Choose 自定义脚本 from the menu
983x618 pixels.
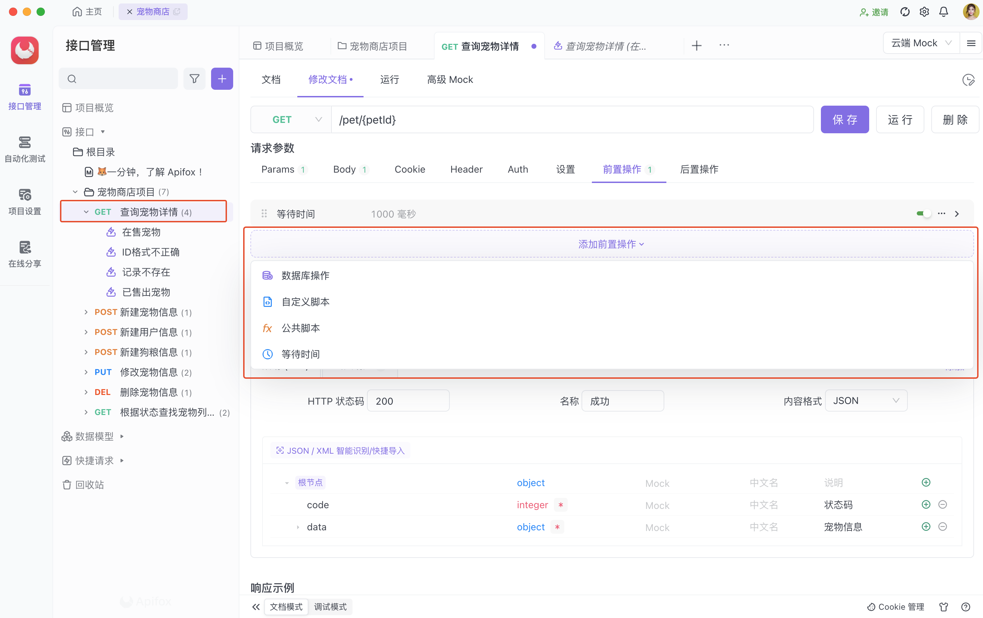coord(305,302)
